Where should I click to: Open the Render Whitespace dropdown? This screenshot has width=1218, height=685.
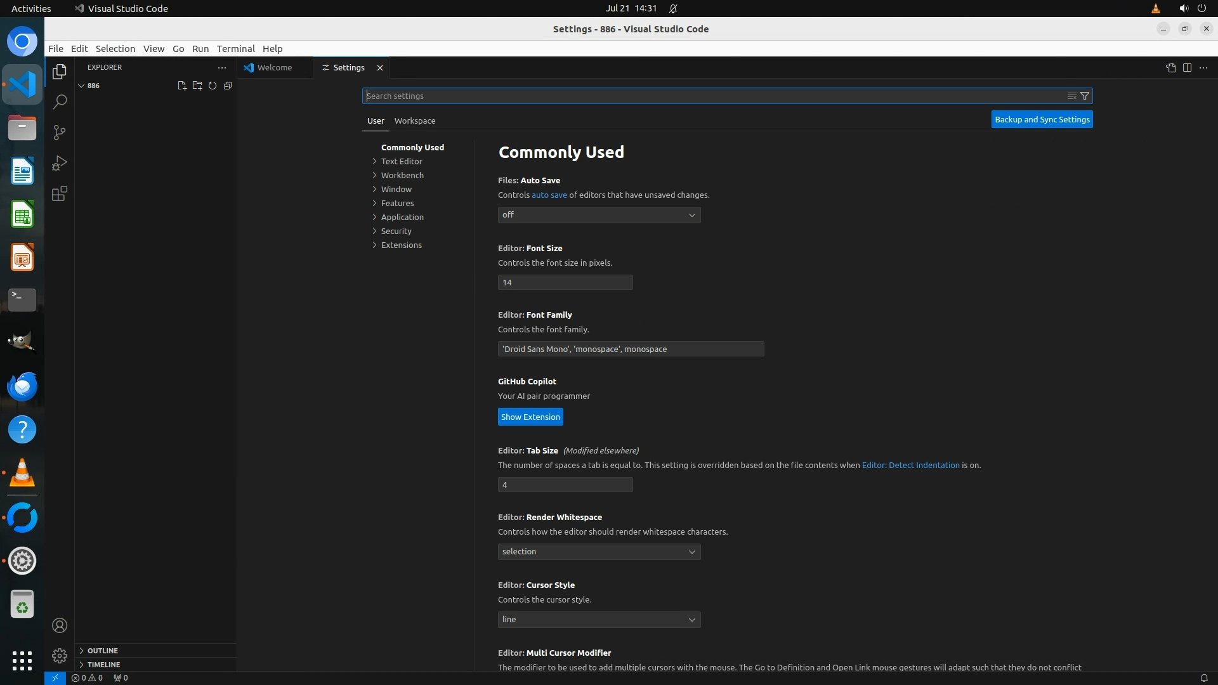[x=599, y=552]
